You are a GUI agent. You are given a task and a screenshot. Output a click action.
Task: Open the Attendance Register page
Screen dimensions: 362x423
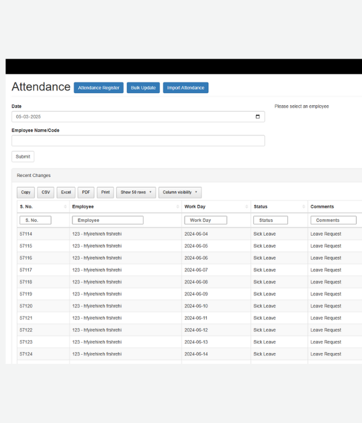click(x=98, y=88)
